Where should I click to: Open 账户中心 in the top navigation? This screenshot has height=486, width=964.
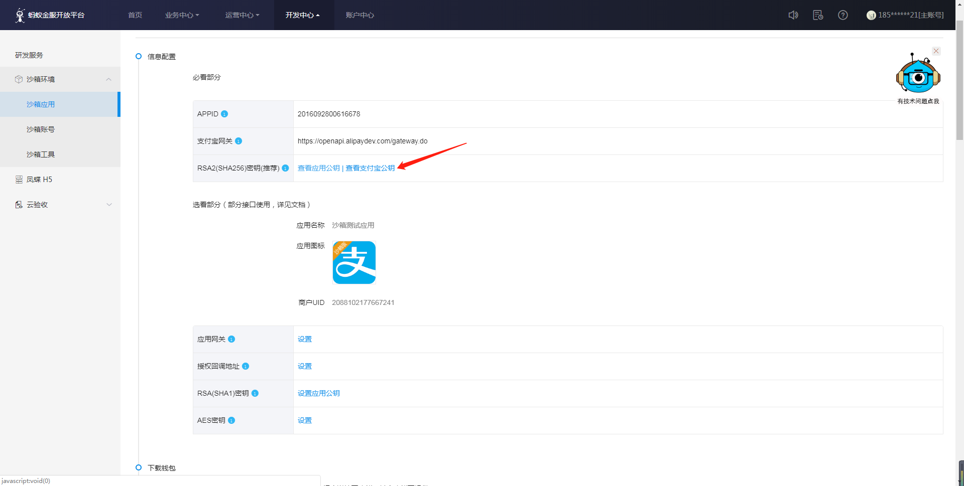(360, 15)
